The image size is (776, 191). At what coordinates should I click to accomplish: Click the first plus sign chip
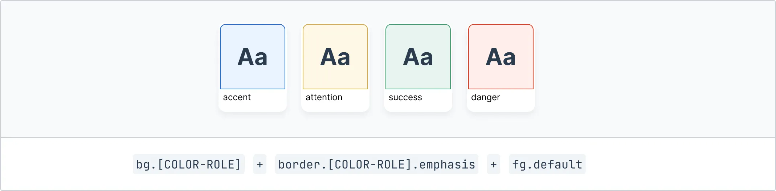click(x=260, y=164)
